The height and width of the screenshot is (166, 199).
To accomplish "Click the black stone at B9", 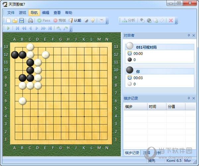I will click(23, 78).
